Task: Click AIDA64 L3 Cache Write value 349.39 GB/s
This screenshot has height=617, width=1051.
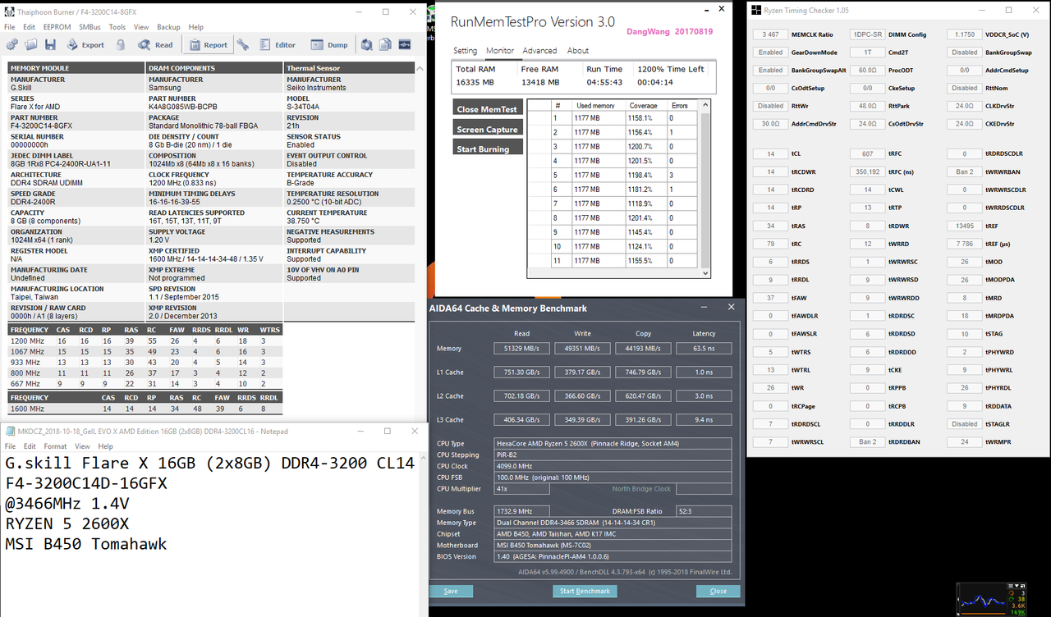Action: pyautogui.click(x=583, y=420)
